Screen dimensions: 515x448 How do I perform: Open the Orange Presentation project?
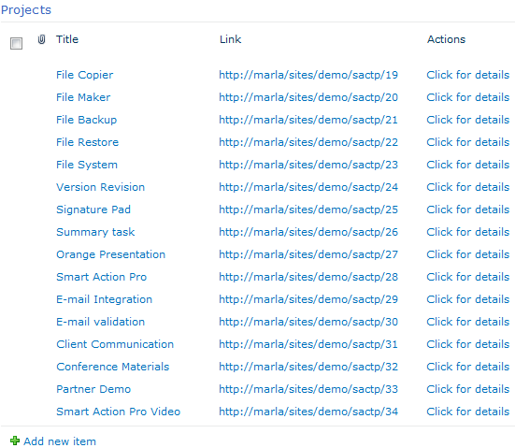click(110, 254)
